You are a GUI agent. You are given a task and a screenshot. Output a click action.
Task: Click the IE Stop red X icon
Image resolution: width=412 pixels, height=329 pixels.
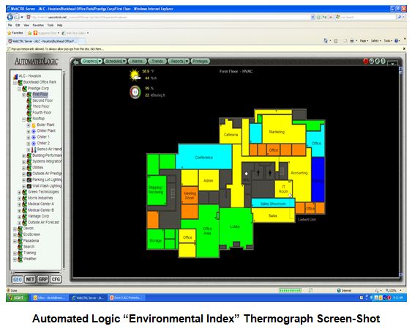pyautogui.click(x=331, y=17)
